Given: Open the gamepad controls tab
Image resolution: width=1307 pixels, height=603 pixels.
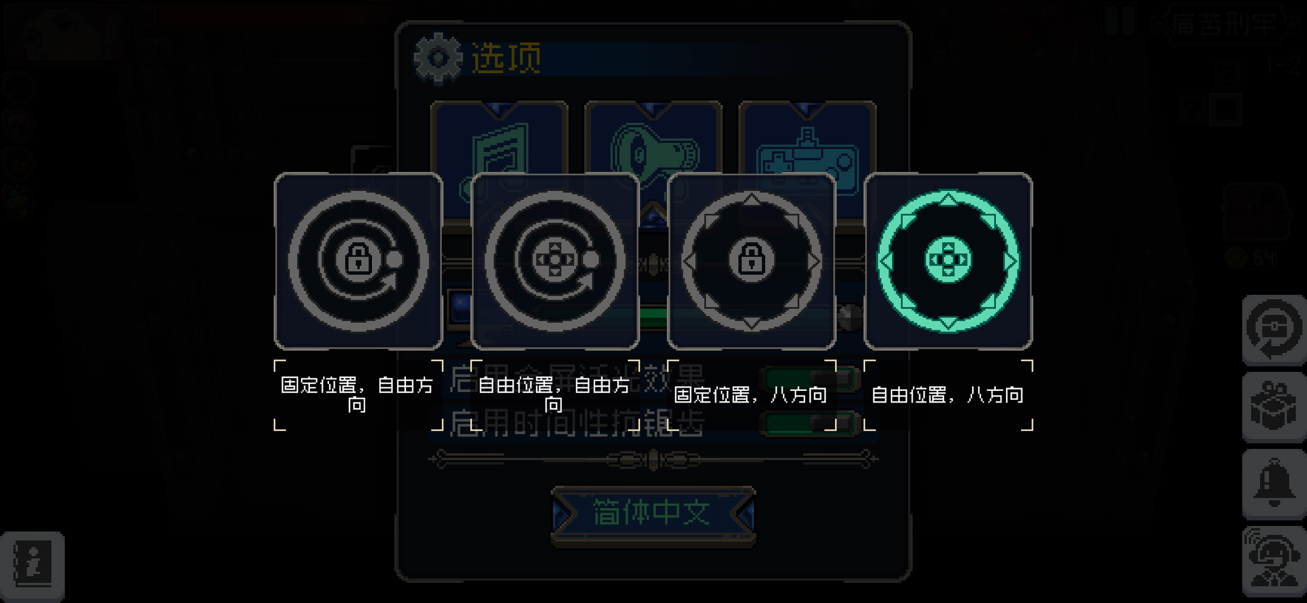Looking at the screenshot, I should (x=807, y=137).
